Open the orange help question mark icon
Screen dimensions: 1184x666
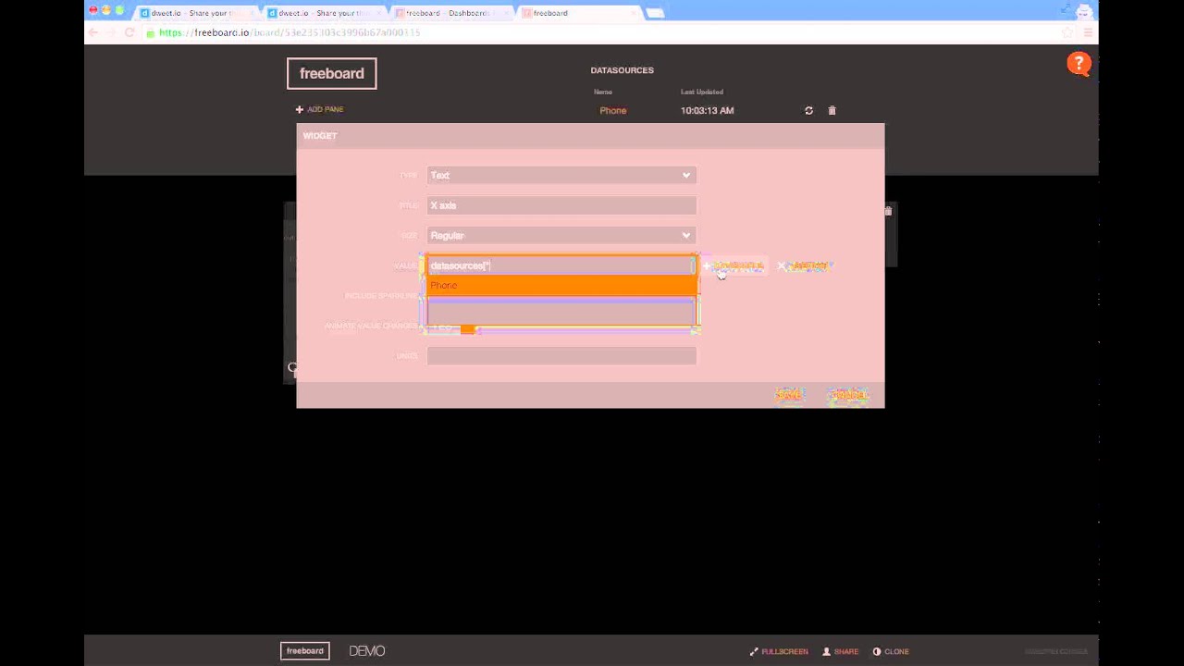[1079, 64]
